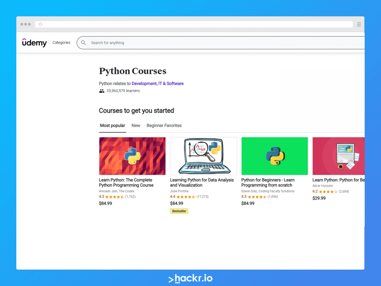Click instructor text Avinash Jain, The Codex
The width and height of the screenshot is (381, 286).
(x=116, y=191)
